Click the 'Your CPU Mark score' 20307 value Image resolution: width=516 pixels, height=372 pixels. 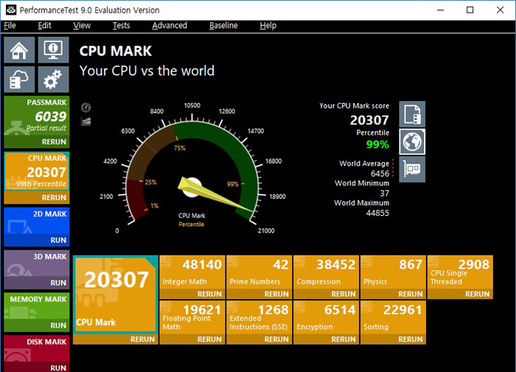pyautogui.click(x=369, y=120)
